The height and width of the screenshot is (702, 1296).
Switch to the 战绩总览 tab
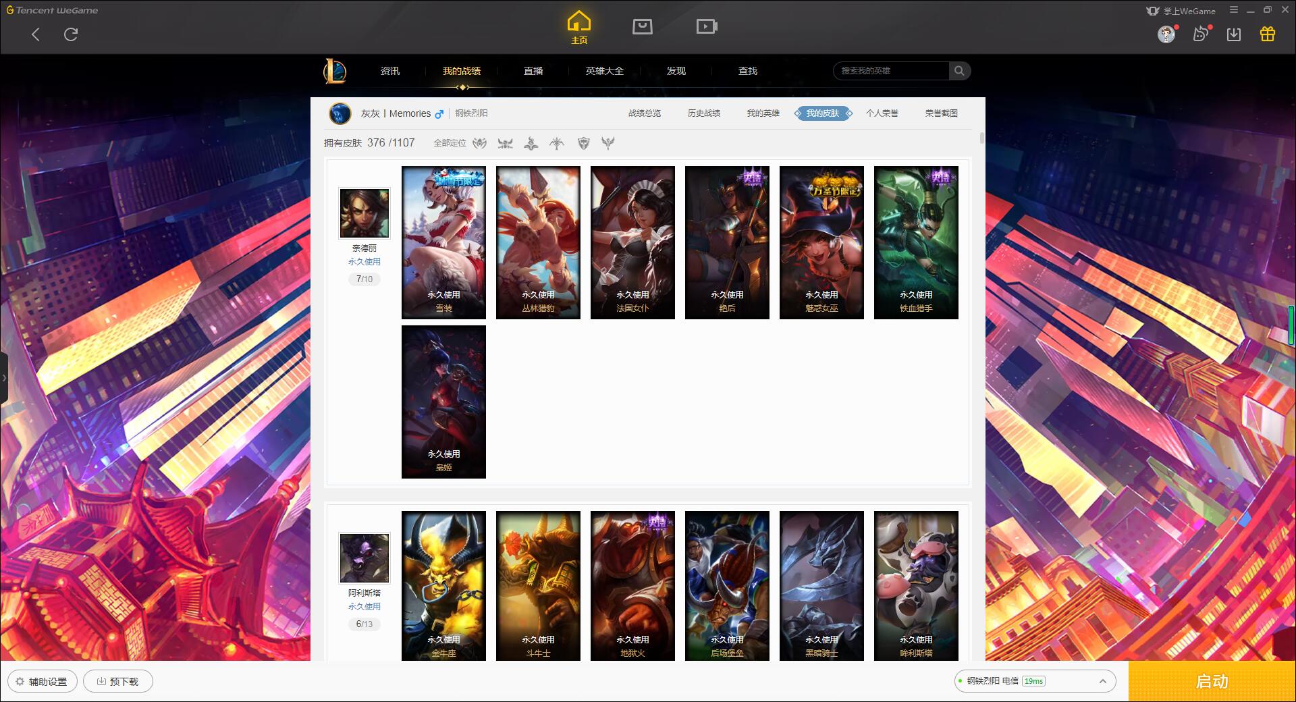pyautogui.click(x=645, y=113)
